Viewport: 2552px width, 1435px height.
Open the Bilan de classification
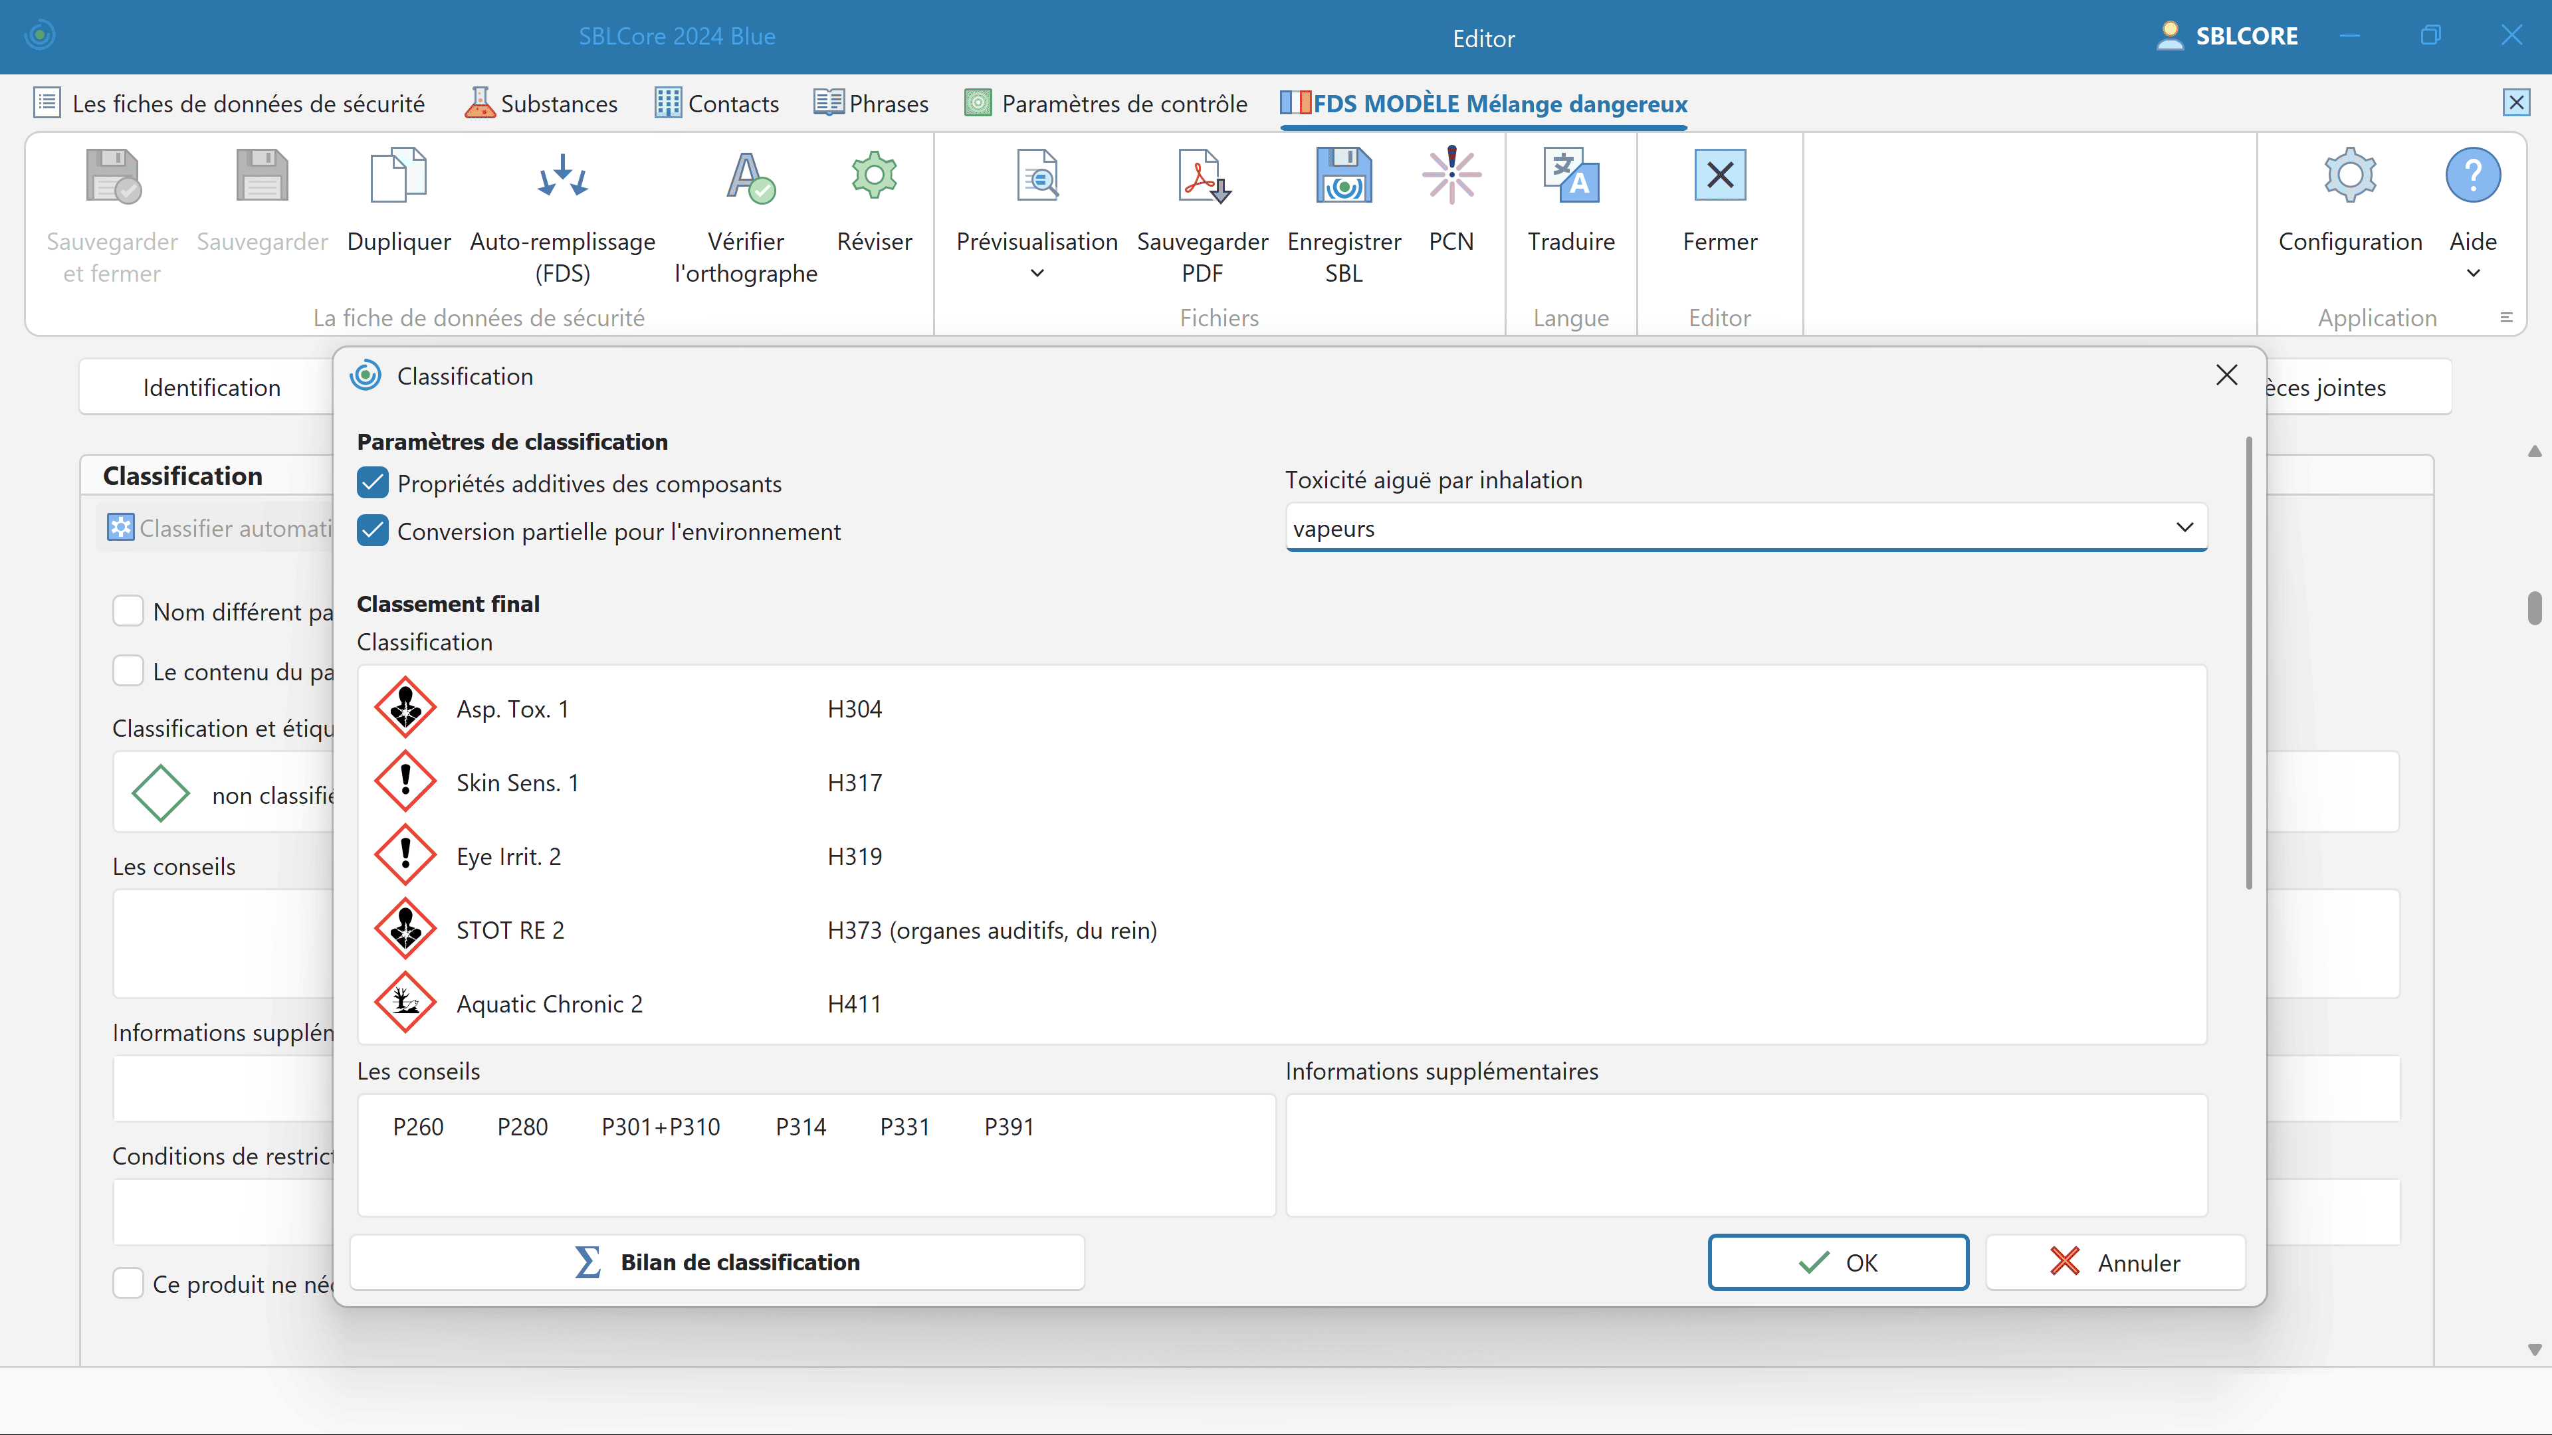click(718, 1262)
